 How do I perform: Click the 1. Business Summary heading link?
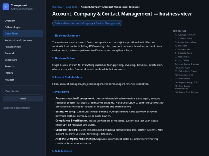tap(66, 35)
